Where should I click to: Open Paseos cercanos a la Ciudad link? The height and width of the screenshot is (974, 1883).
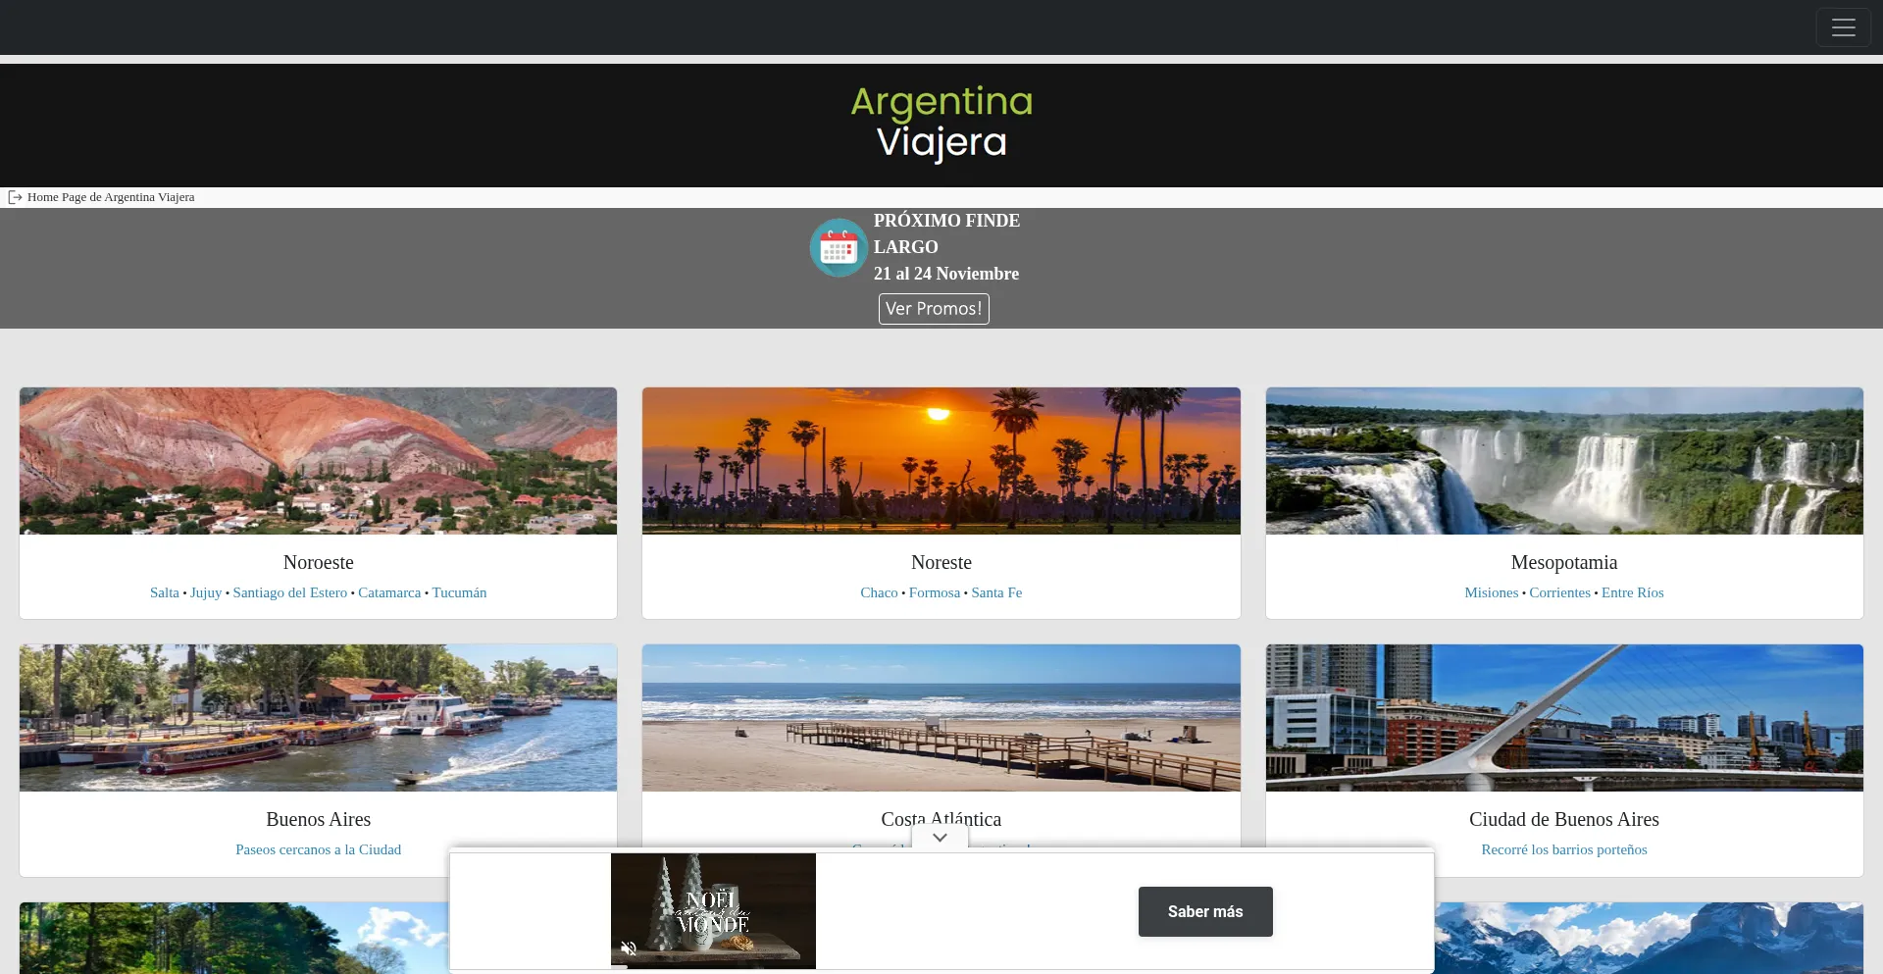(319, 849)
